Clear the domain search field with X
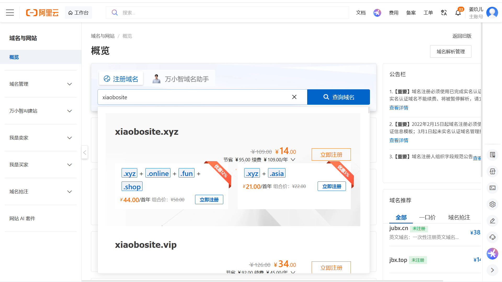Viewport: 502px width, 282px height. click(294, 97)
